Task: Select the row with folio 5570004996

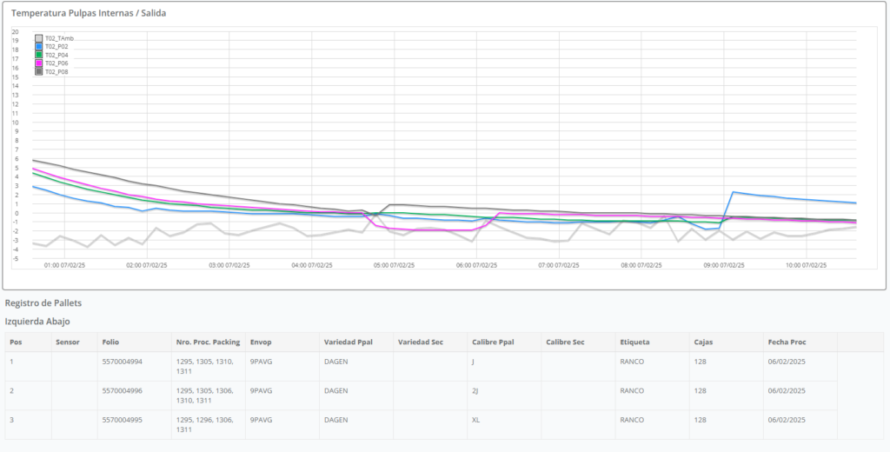Action: tap(122, 390)
